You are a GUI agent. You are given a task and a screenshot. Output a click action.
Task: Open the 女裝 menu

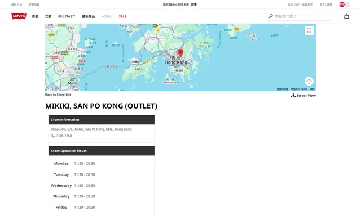coord(48,16)
